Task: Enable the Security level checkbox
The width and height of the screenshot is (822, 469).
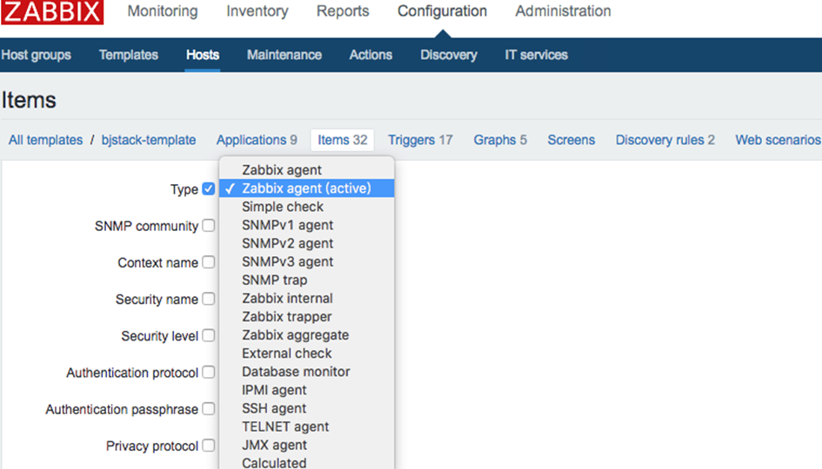Action: coord(209,335)
